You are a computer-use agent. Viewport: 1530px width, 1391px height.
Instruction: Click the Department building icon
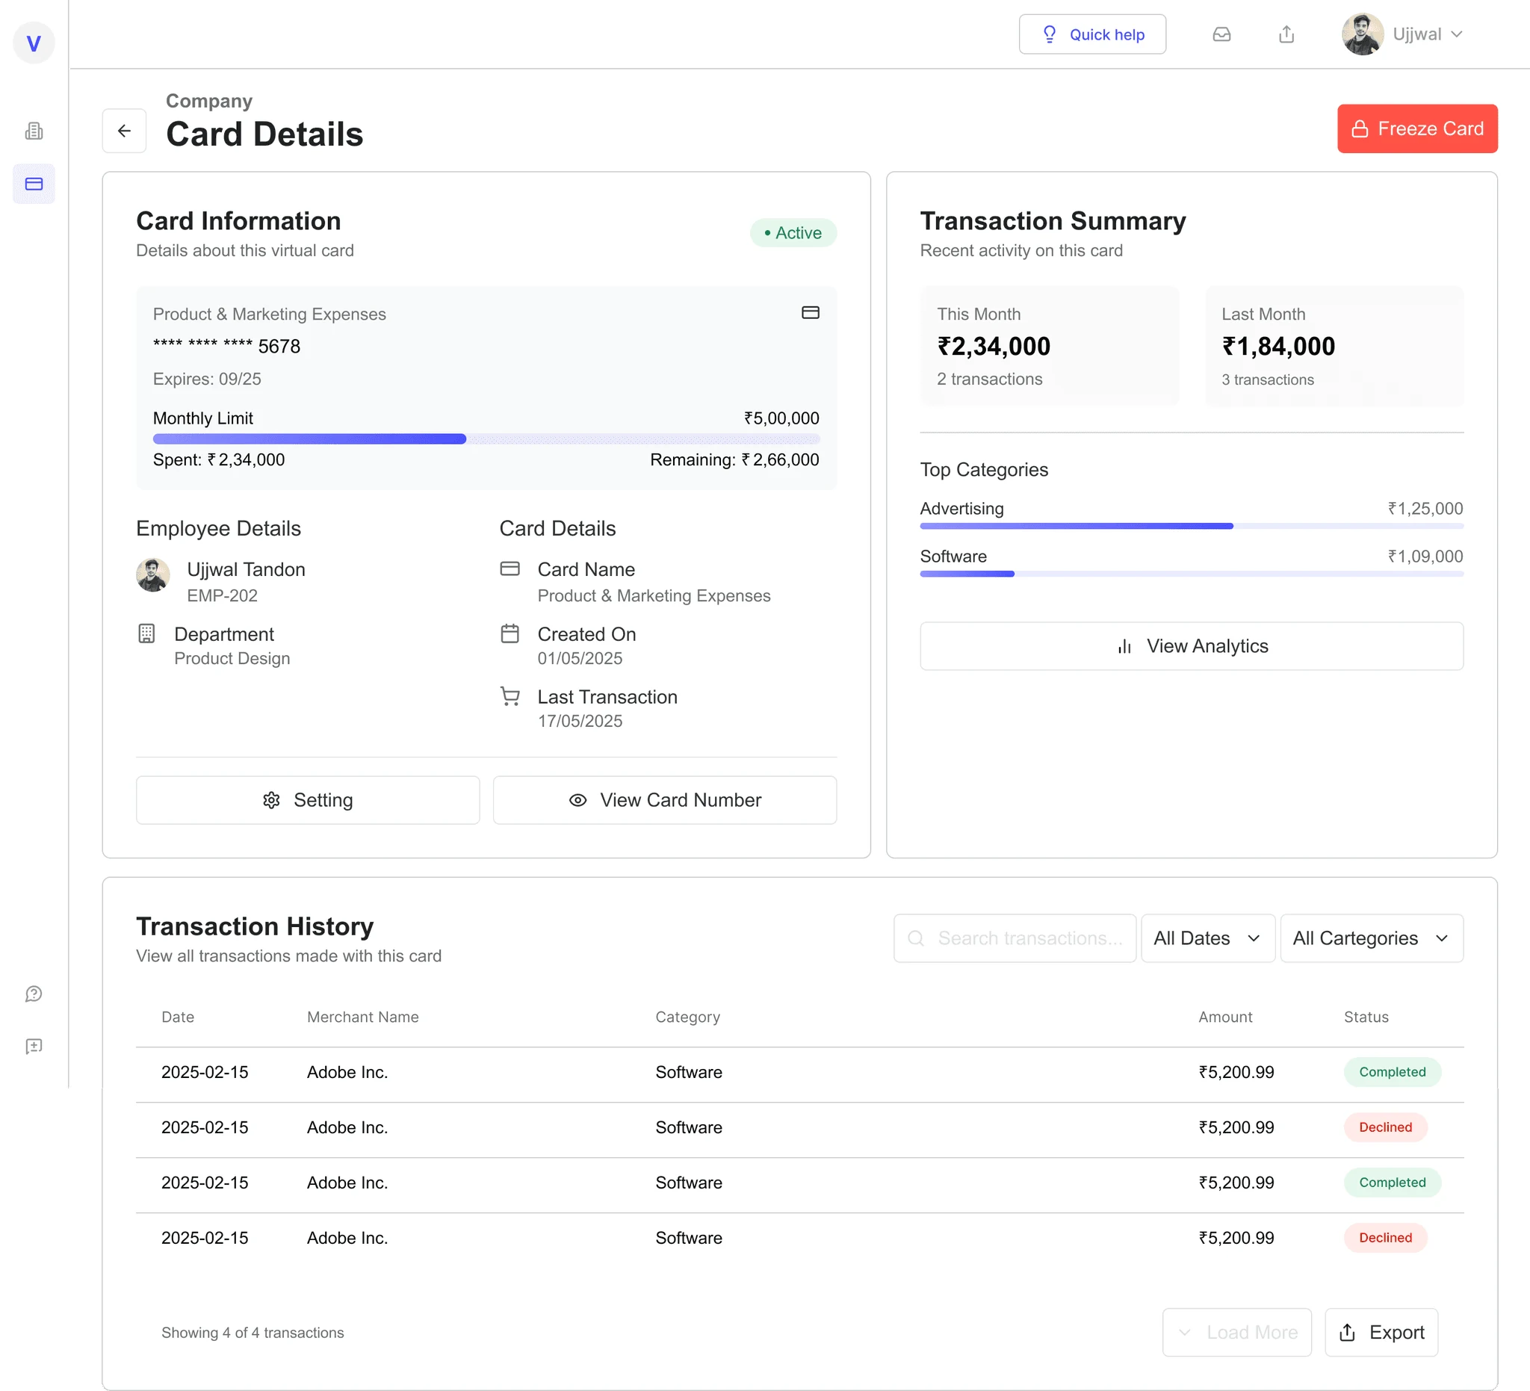point(146,633)
